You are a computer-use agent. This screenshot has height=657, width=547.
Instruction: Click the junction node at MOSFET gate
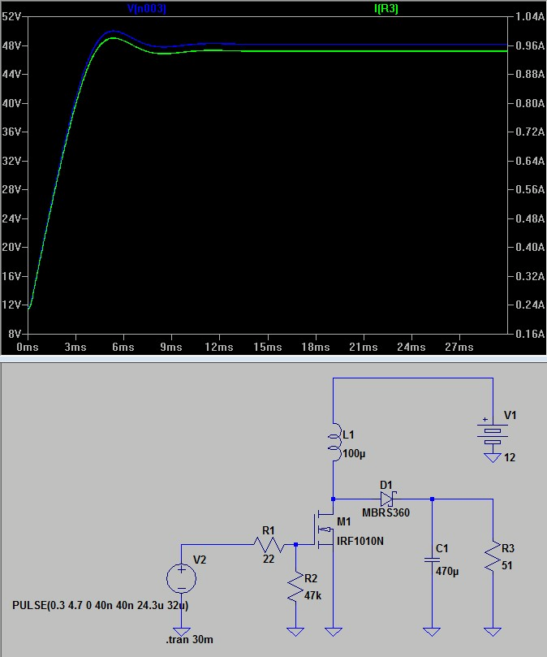(295, 545)
